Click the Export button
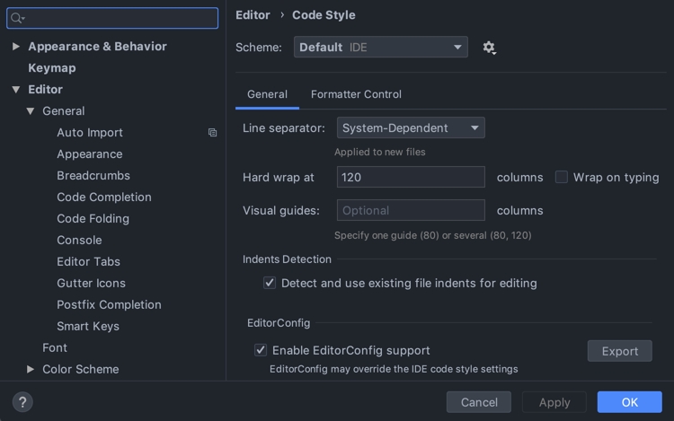The width and height of the screenshot is (674, 421). (619, 351)
